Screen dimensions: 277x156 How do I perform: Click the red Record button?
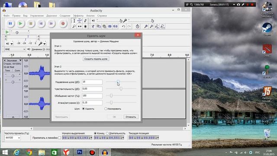click(x=63, y=23)
